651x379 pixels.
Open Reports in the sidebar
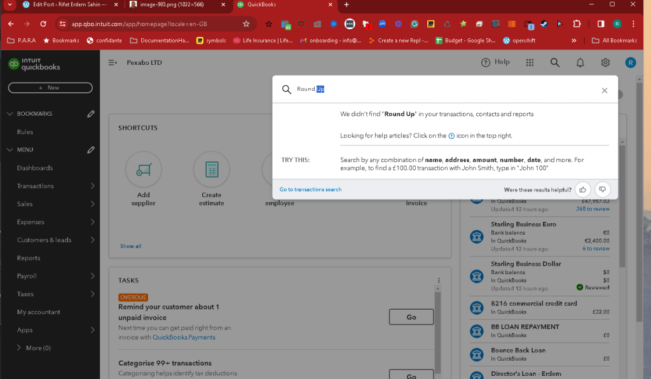pos(29,258)
